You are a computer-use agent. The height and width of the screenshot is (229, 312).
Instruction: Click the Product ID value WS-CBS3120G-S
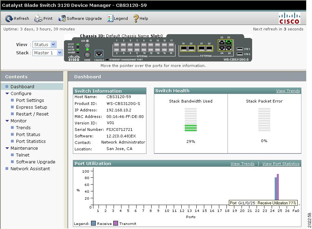(123, 104)
